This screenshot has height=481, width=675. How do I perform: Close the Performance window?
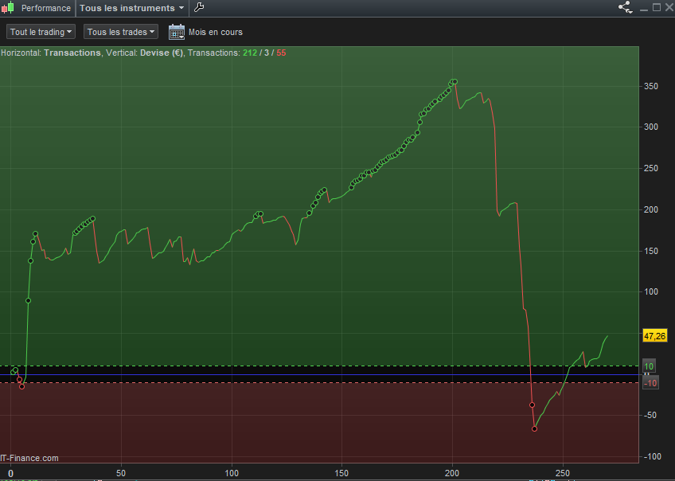(670, 7)
